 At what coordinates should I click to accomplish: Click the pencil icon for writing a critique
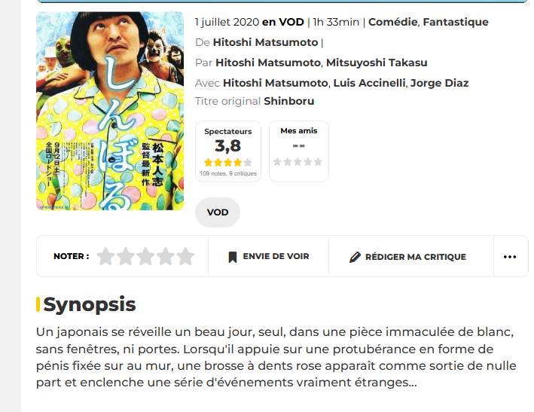coord(355,257)
